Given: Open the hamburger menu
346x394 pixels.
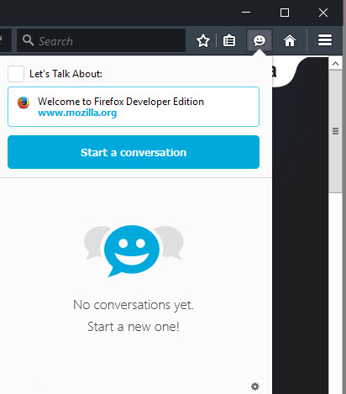Looking at the screenshot, I should [x=325, y=40].
